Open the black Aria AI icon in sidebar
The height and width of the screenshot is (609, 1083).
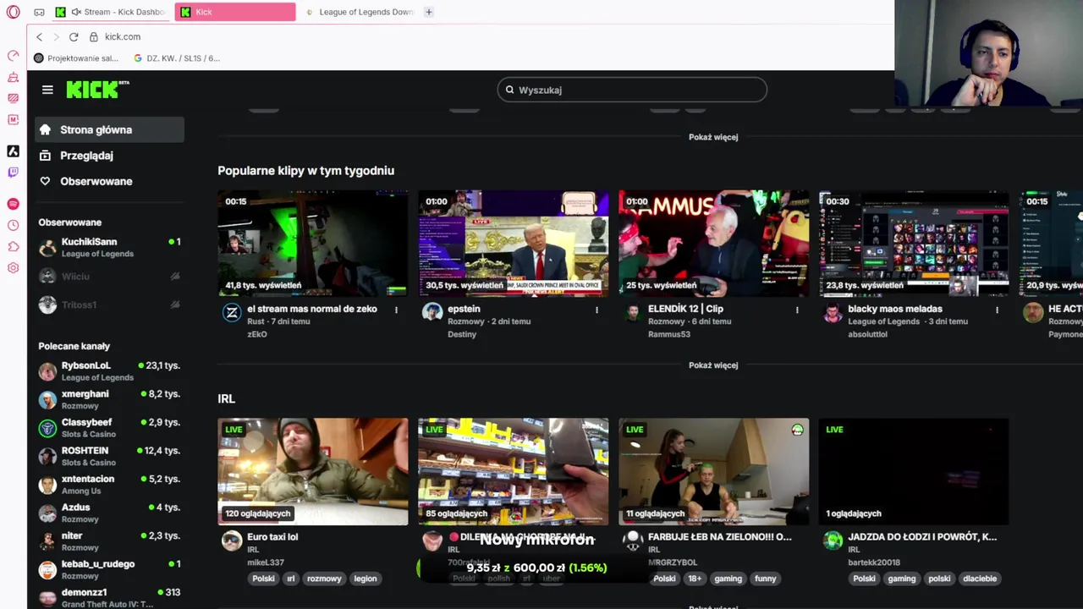(13, 151)
